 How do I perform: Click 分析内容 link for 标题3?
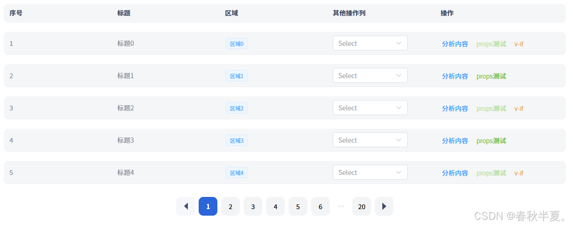[x=455, y=141]
